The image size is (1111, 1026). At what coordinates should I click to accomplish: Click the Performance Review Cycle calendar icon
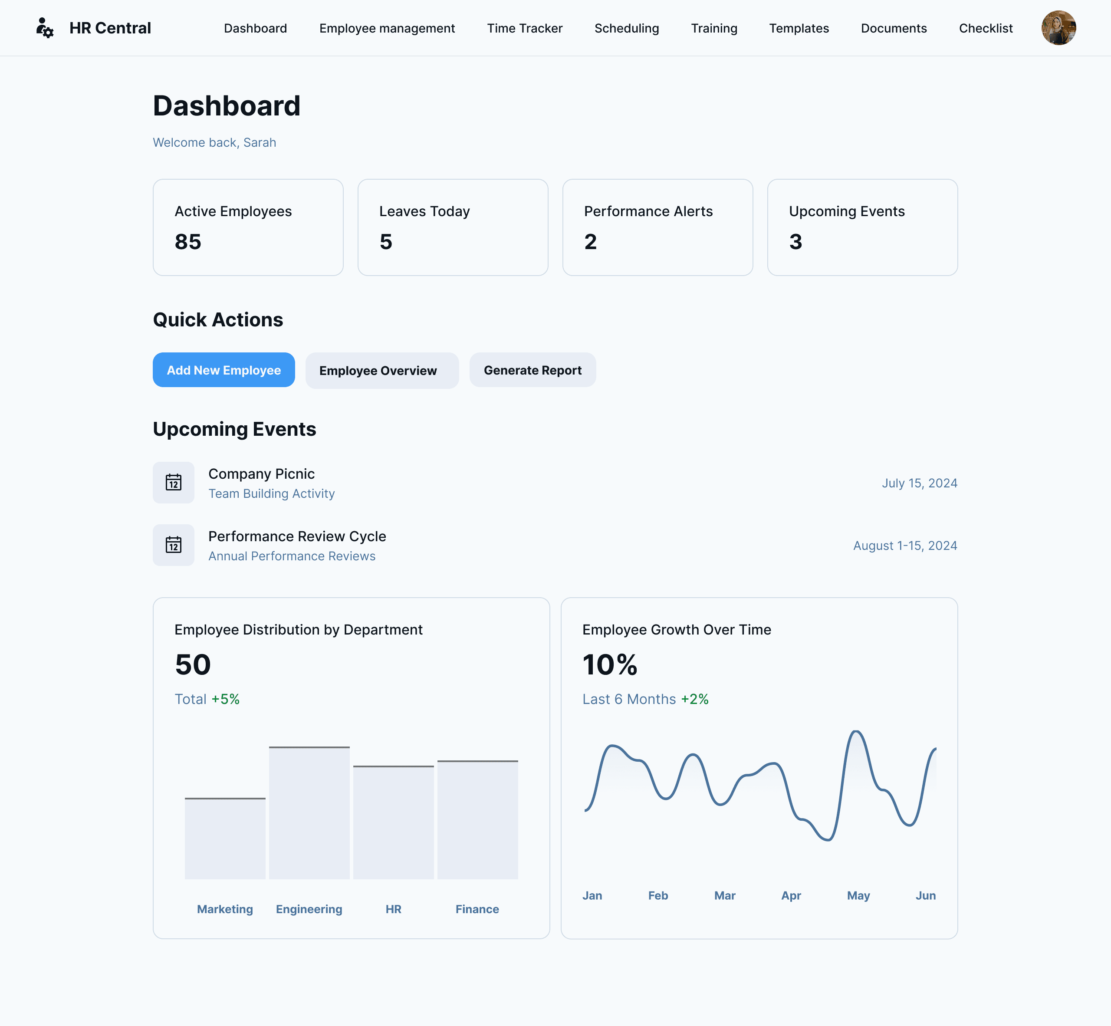[x=173, y=545]
